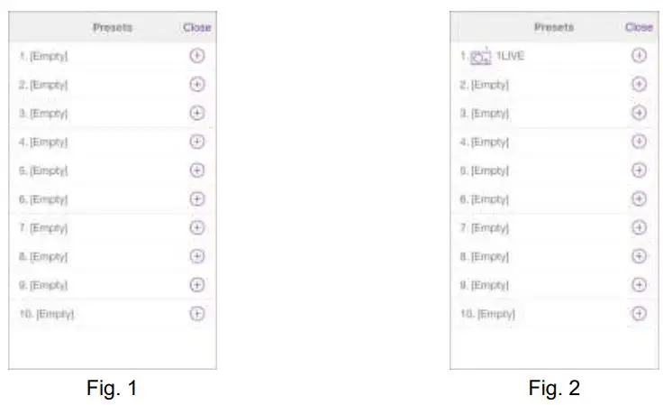
Task: Add preset to slot 10 in Fig. 1
Action: 197,314
